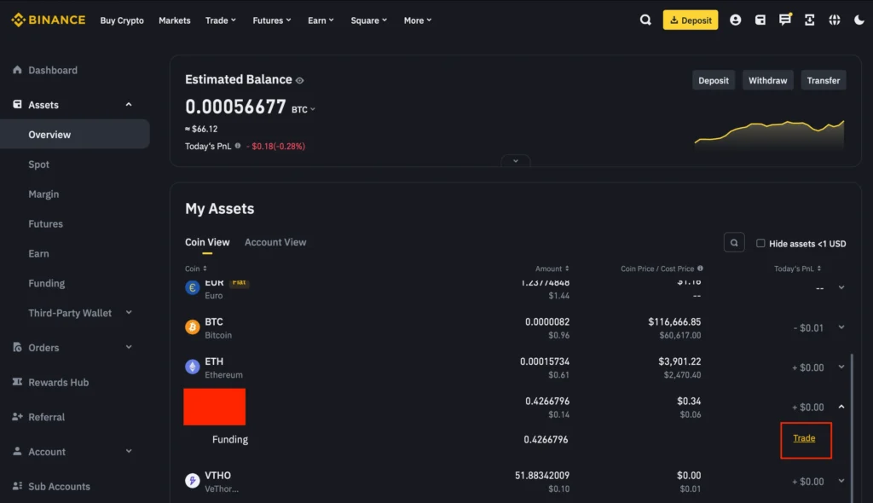Sort by Today's PnL column header

tap(797, 269)
